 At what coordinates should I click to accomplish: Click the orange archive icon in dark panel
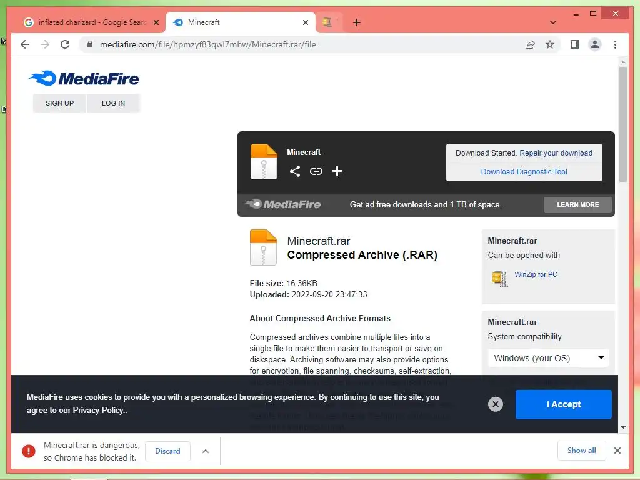pyautogui.click(x=264, y=162)
